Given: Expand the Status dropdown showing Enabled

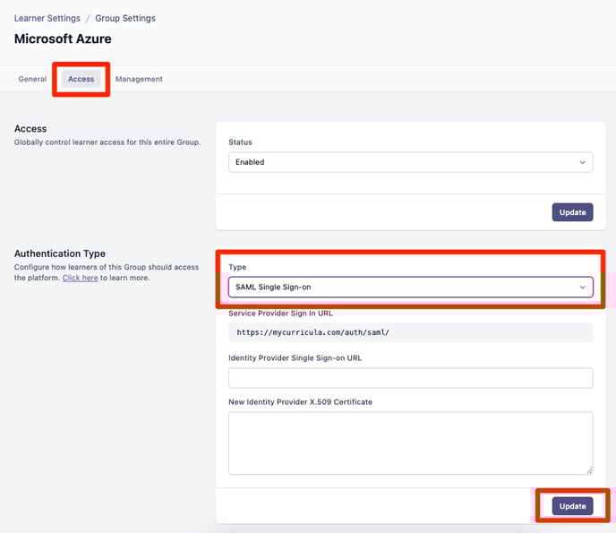Looking at the screenshot, I should coord(411,162).
